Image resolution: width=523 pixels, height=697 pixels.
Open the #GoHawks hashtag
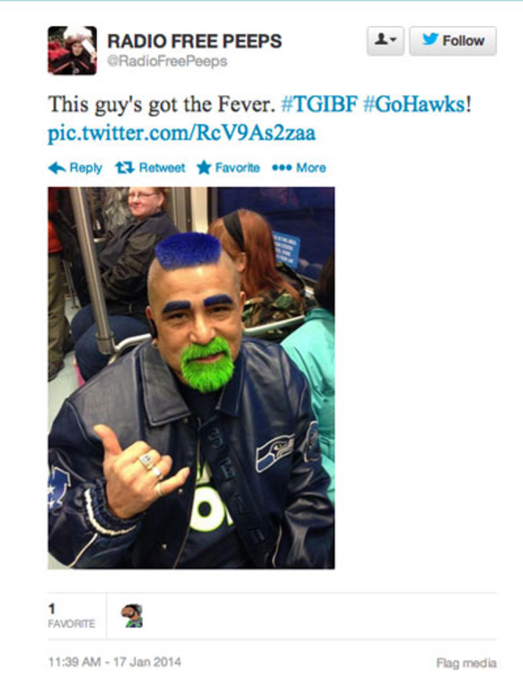coord(414,105)
